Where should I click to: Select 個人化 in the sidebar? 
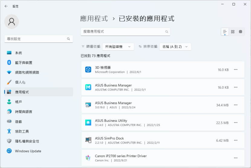[x=39, y=82]
